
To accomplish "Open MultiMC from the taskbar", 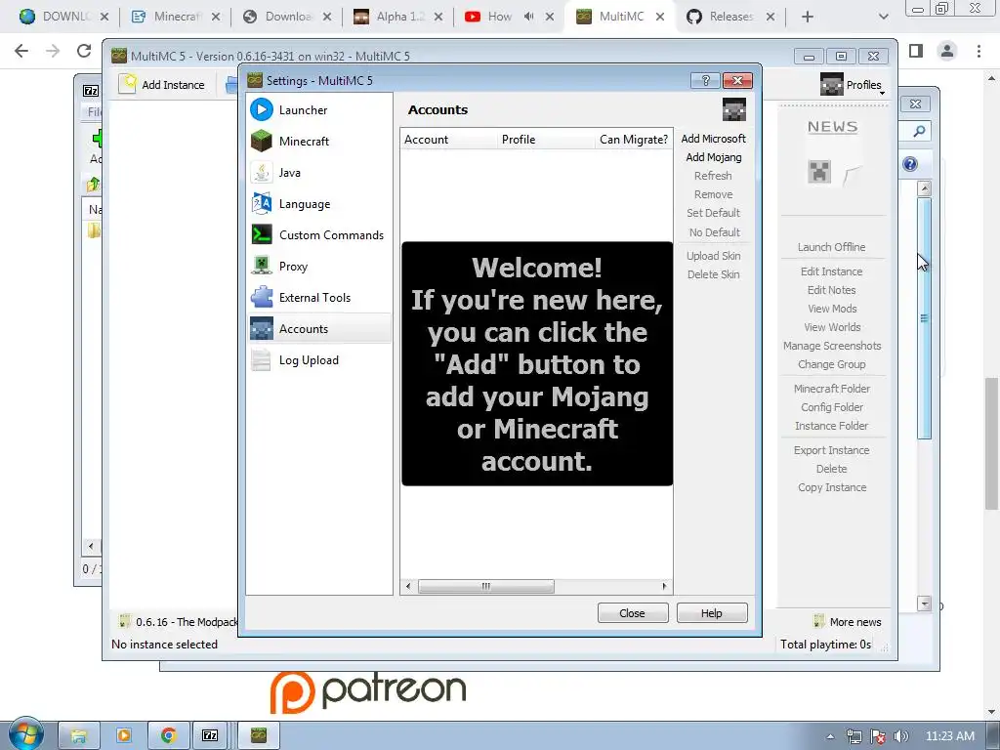I will click(258, 735).
